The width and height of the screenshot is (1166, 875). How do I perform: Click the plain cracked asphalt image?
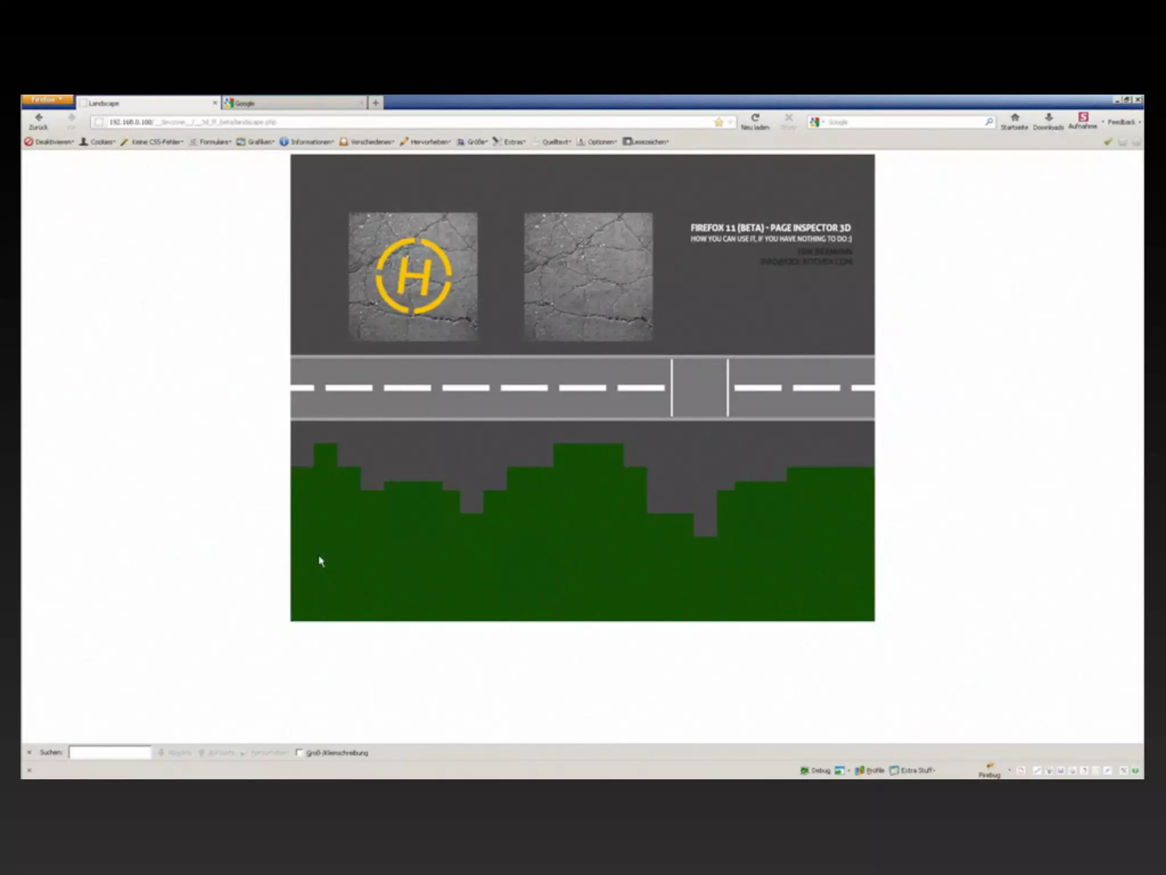[588, 277]
